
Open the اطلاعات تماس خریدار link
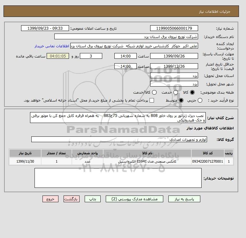click(52, 46)
